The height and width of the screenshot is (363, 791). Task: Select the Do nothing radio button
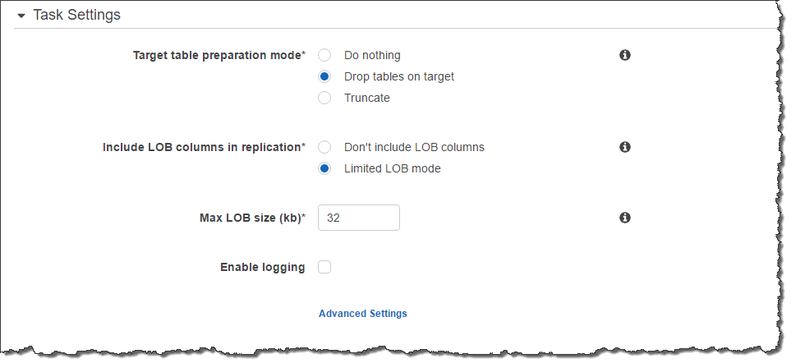coord(324,55)
